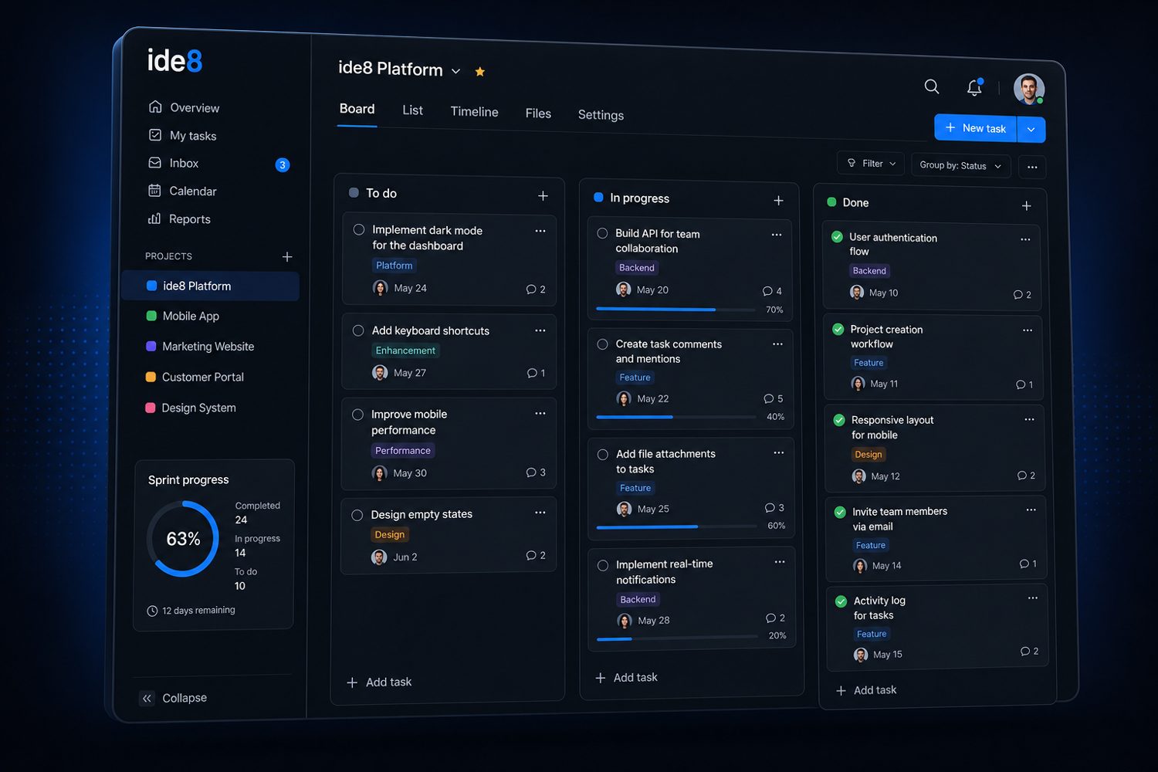
Task: Mark Add file attachments task complete
Action: click(x=603, y=455)
